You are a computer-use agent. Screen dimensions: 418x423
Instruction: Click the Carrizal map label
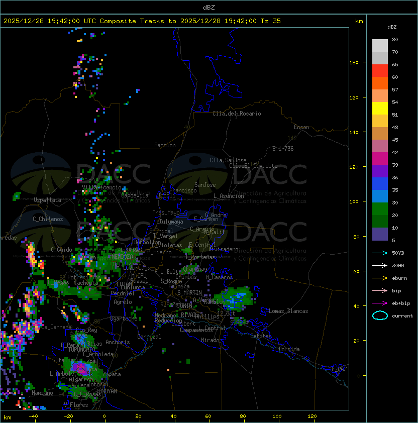pos(149,337)
